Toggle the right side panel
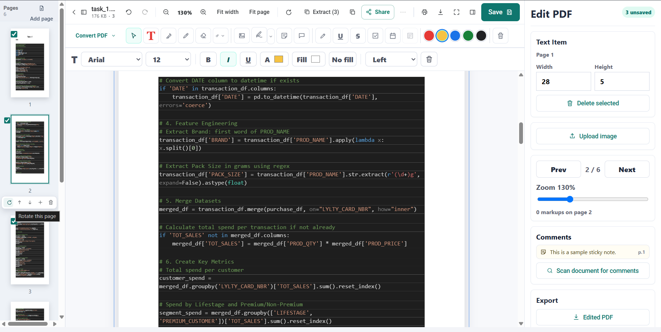 click(473, 12)
